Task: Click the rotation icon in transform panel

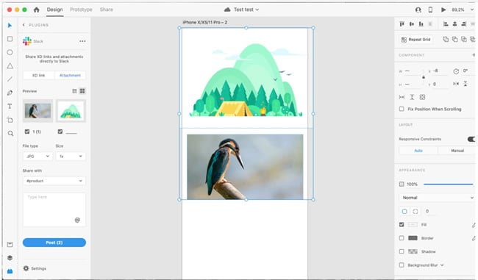Action: (x=456, y=71)
